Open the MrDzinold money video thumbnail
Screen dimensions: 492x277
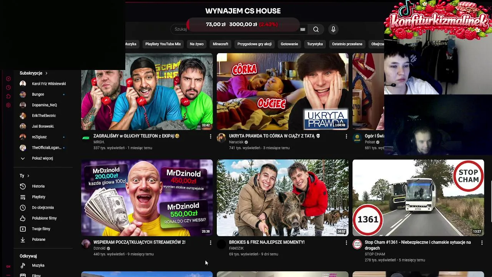(x=147, y=198)
